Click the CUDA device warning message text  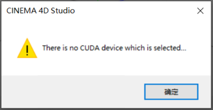(114, 48)
